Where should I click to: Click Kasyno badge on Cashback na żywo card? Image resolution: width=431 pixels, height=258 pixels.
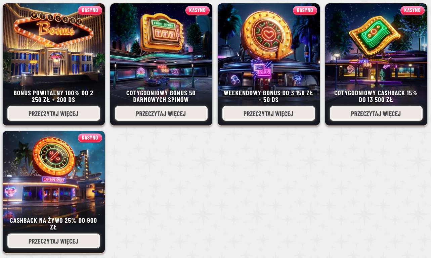(90, 138)
